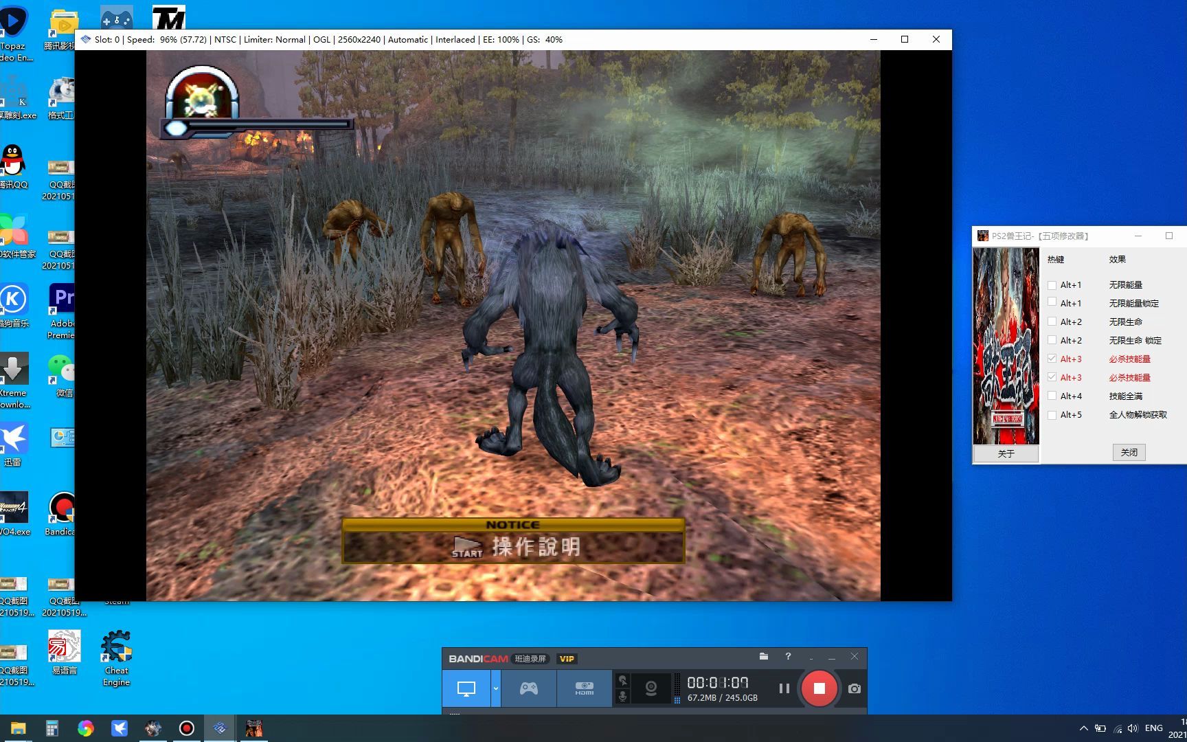Open the Calculator from taskbar
The image size is (1187, 742).
52,728
